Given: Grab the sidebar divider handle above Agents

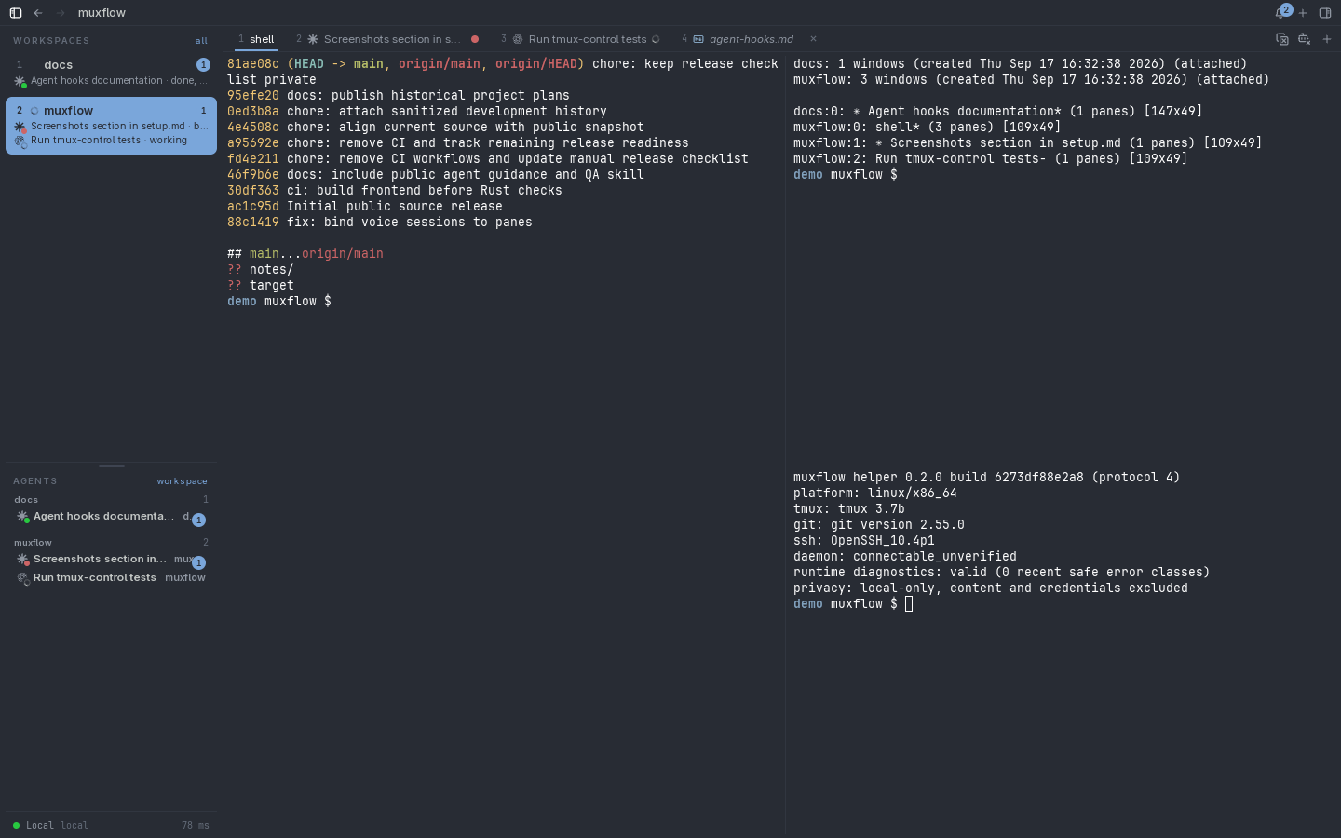Looking at the screenshot, I should (x=112, y=466).
